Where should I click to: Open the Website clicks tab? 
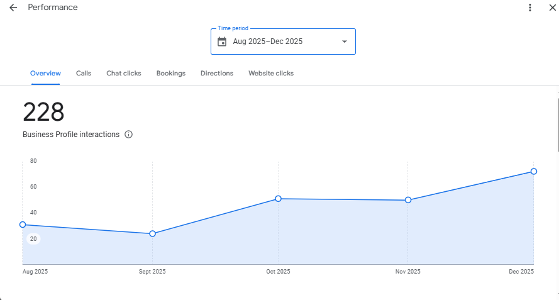pos(271,73)
